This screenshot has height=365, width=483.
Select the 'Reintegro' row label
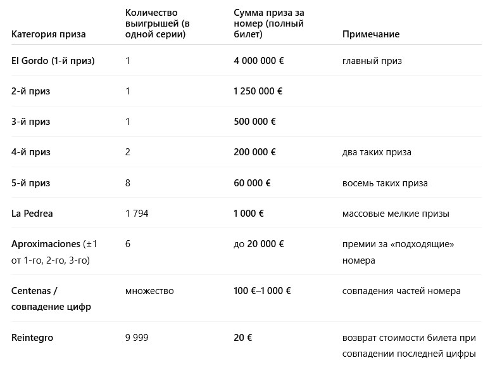pos(32,338)
